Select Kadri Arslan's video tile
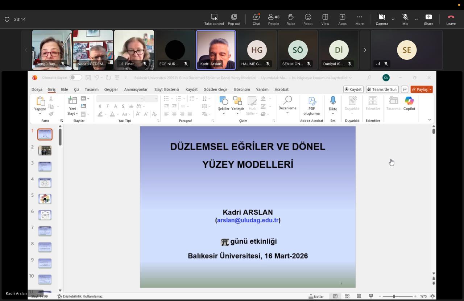464x301 pixels. coord(216,50)
